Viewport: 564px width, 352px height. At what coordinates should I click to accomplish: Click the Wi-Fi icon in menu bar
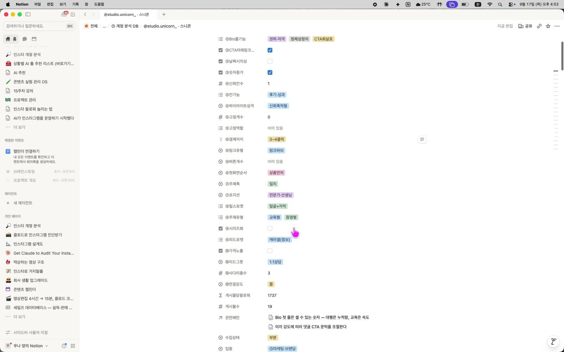click(x=490, y=4)
